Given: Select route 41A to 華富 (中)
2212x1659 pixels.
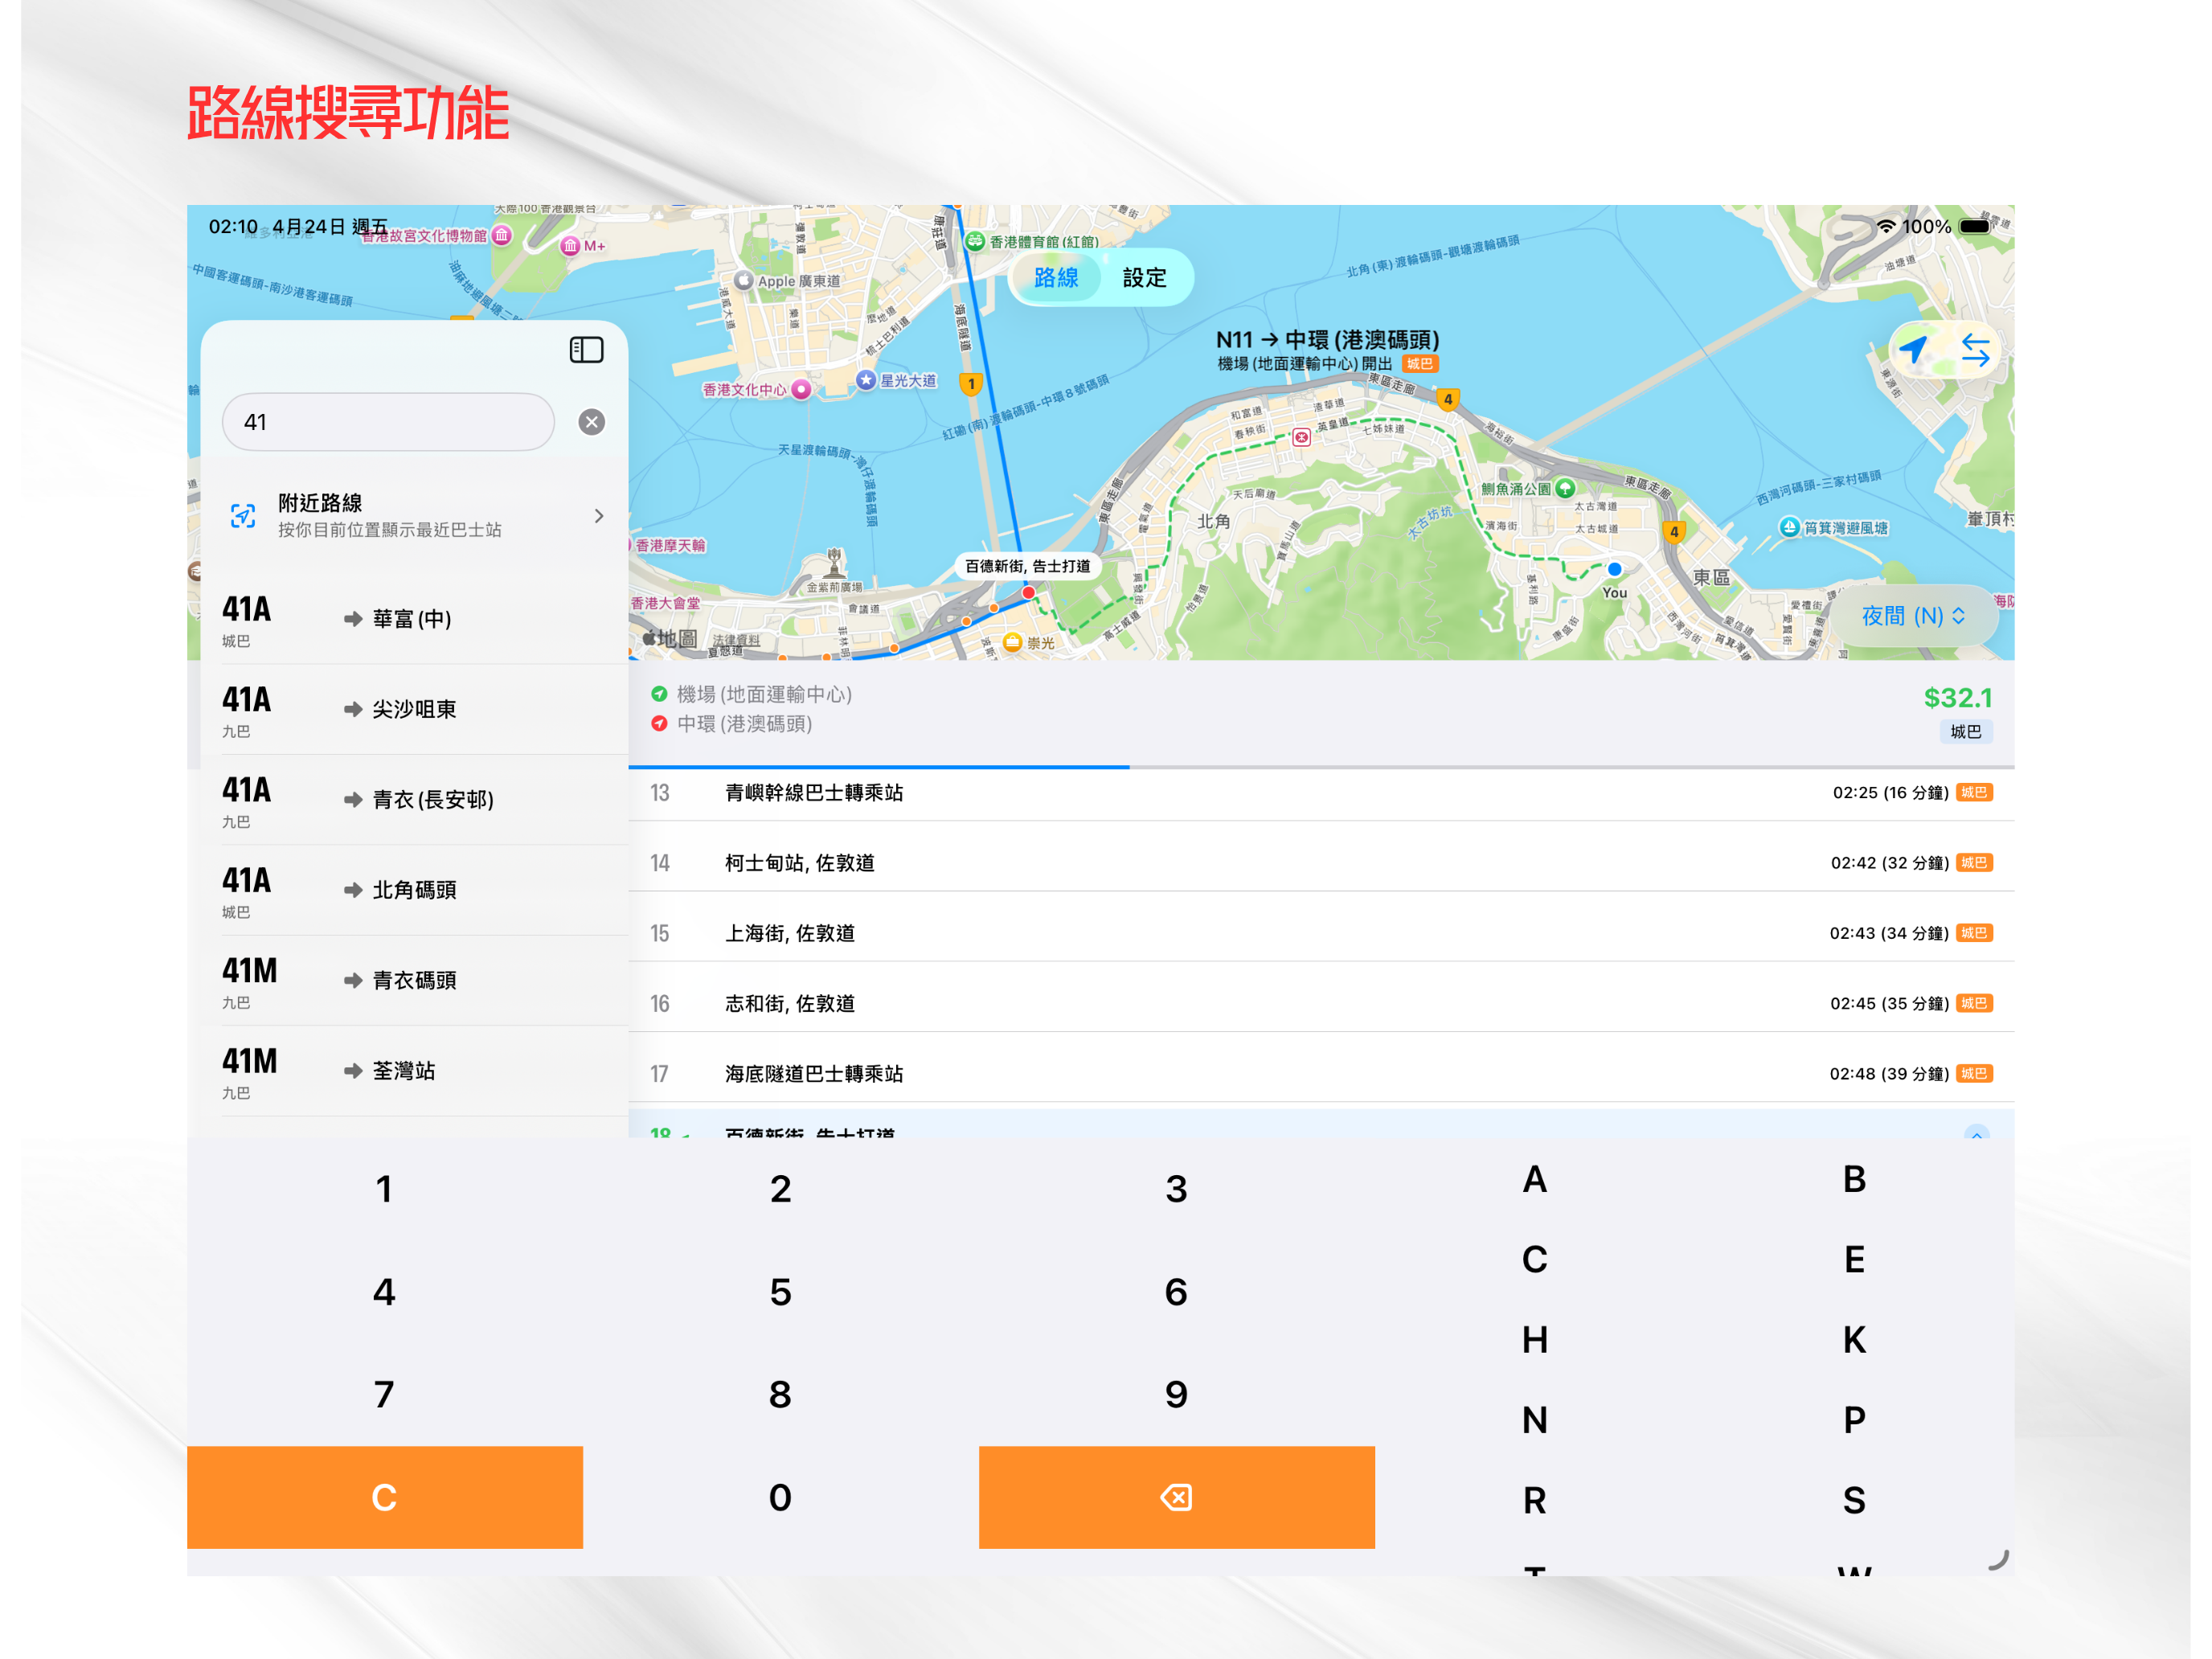Looking at the screenshot, I should 415,619.
